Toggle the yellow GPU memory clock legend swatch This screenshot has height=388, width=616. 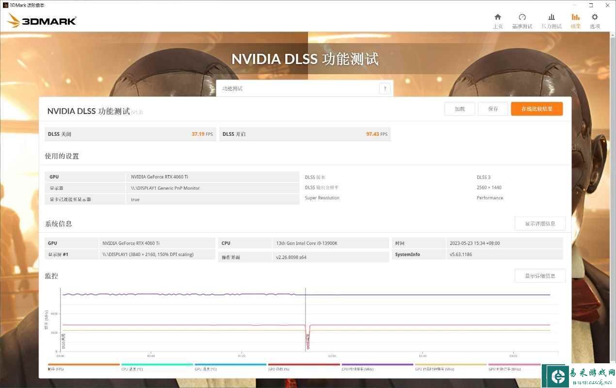(x=451, y=364)
